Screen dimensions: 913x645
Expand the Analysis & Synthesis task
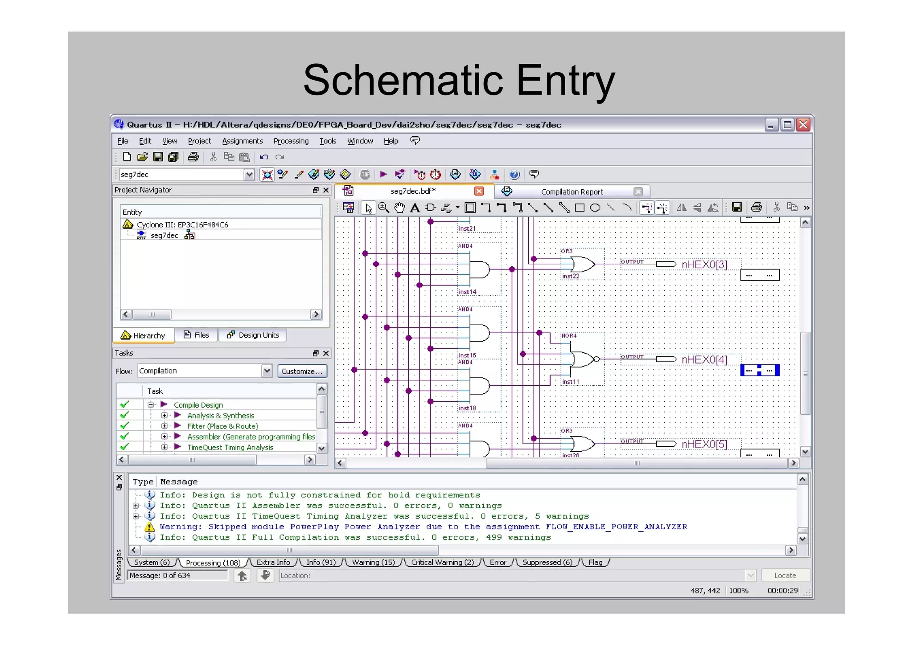[x=165, y=415]
